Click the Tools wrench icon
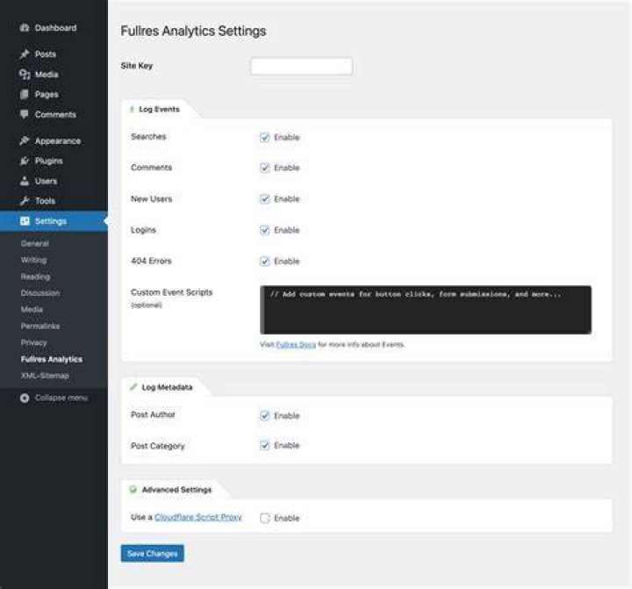Screen dimensions: 632x589 coord(25,201)
